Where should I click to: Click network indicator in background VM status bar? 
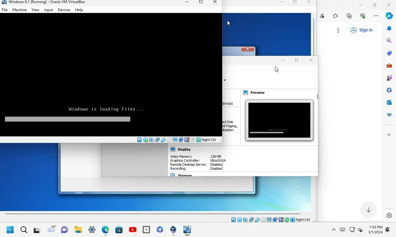(x=251, y=220)
